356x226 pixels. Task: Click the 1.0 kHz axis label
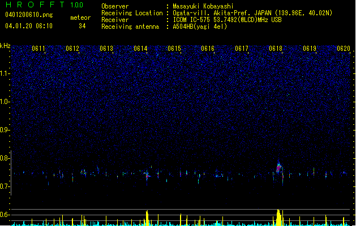tap(5, 102)
